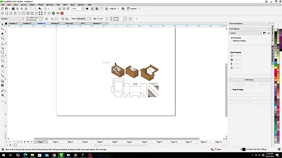Viewport: 282px width, 158px height.
Task: Select the Interactive Fill tool
Action: coord(2,95)
